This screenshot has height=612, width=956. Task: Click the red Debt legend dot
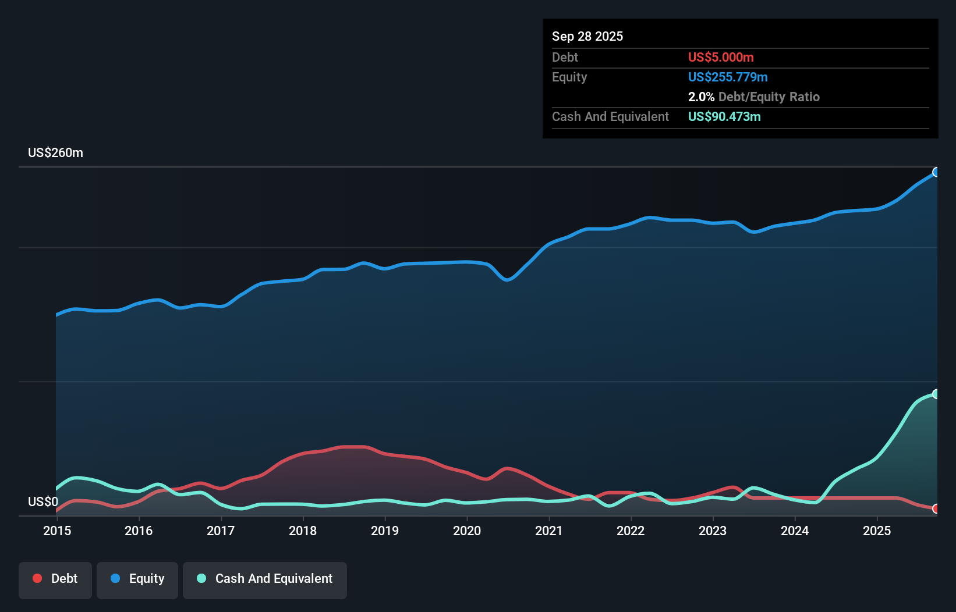37,578
